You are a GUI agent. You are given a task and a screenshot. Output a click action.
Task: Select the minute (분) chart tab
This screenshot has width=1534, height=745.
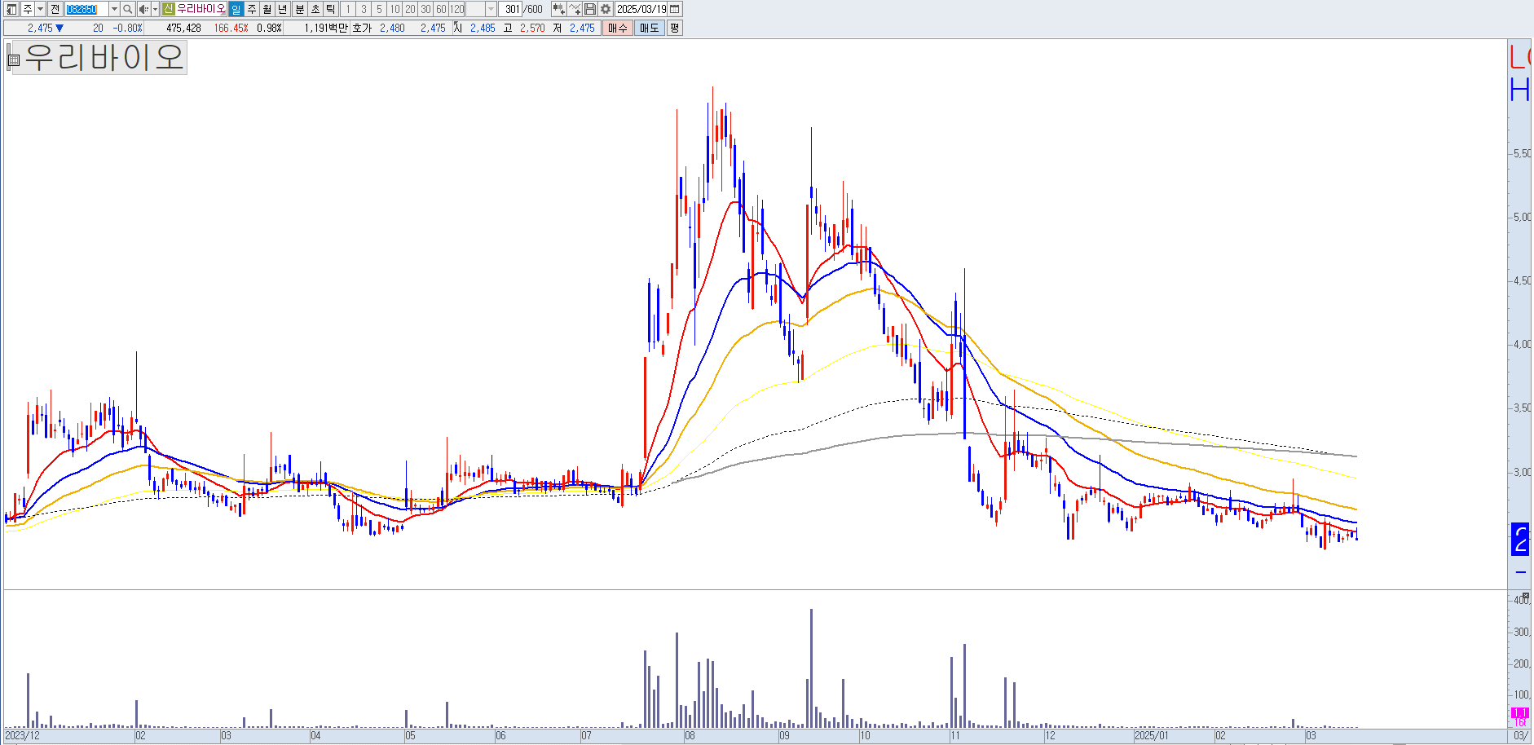[299, 9]
